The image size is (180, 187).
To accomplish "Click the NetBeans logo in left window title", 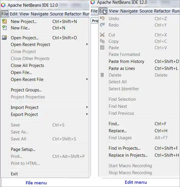I will click(3, 5).
